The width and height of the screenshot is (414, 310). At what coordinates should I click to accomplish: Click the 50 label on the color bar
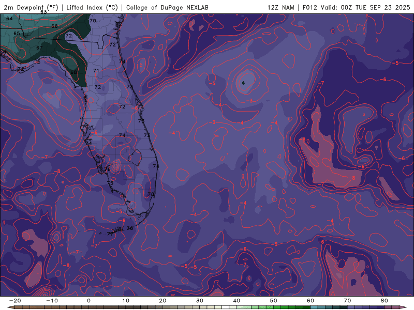pos(274,301)
